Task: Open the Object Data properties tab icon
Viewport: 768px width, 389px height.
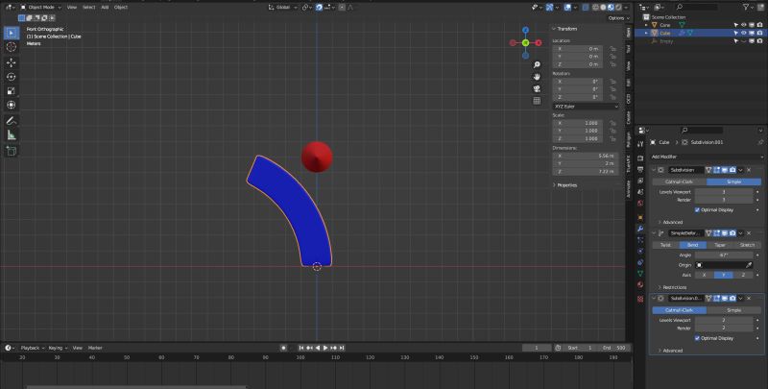Action: coord(640,274)
